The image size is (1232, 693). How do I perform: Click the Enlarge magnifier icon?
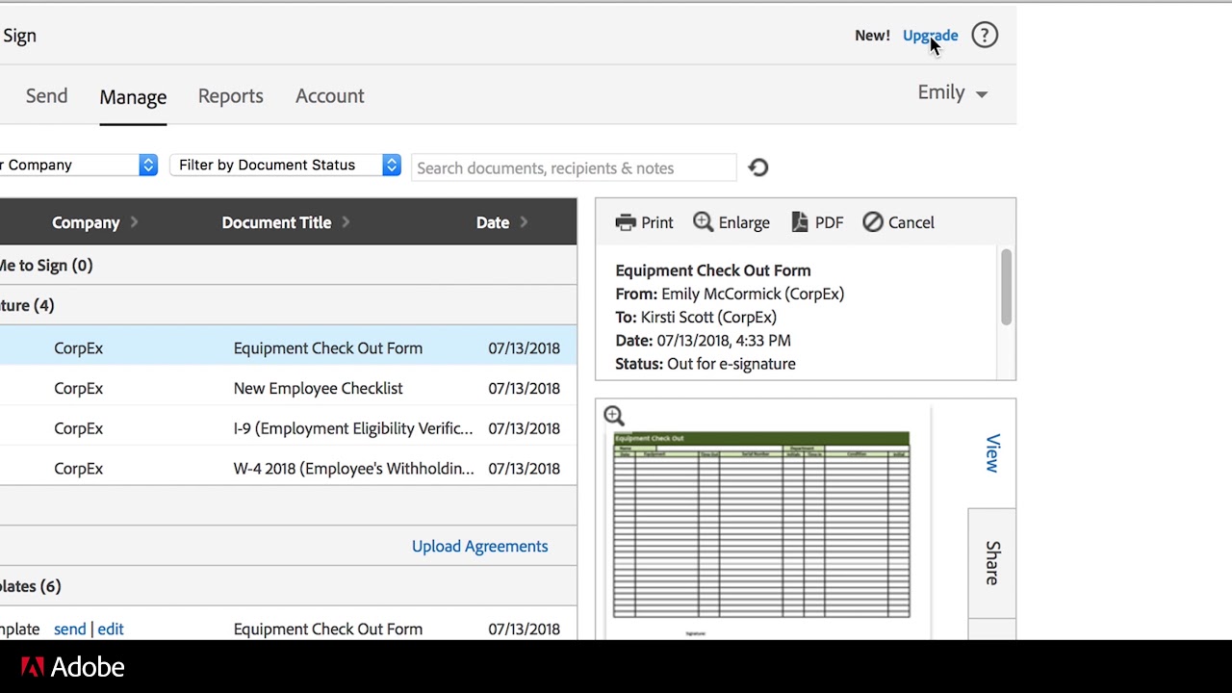click(x=704, y=222)
